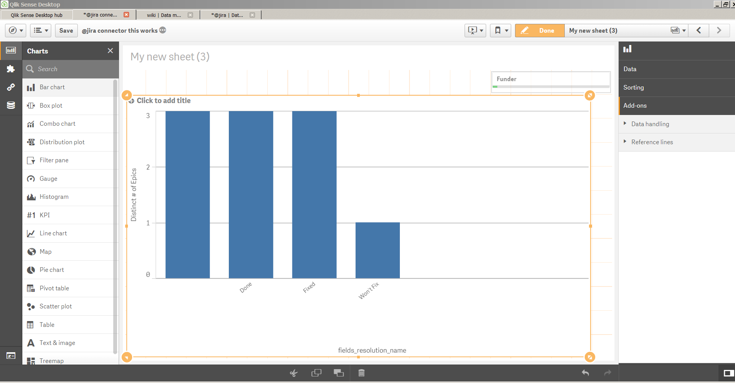The height and width of the screenshot is (383, 735).
Task: Click the Done bar in chart
Action: coord(251,195)
